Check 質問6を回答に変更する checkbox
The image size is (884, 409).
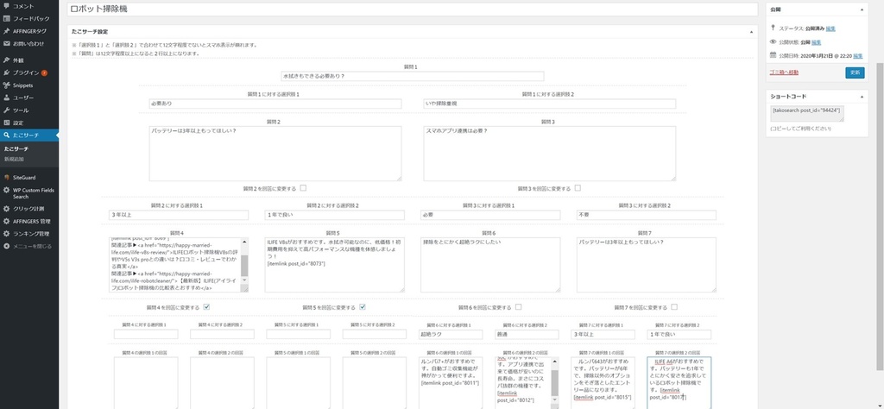point(518,307)
